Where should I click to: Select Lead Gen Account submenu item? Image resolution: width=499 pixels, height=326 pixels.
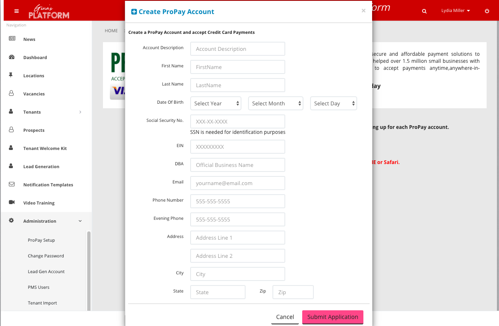click(46, 271)
